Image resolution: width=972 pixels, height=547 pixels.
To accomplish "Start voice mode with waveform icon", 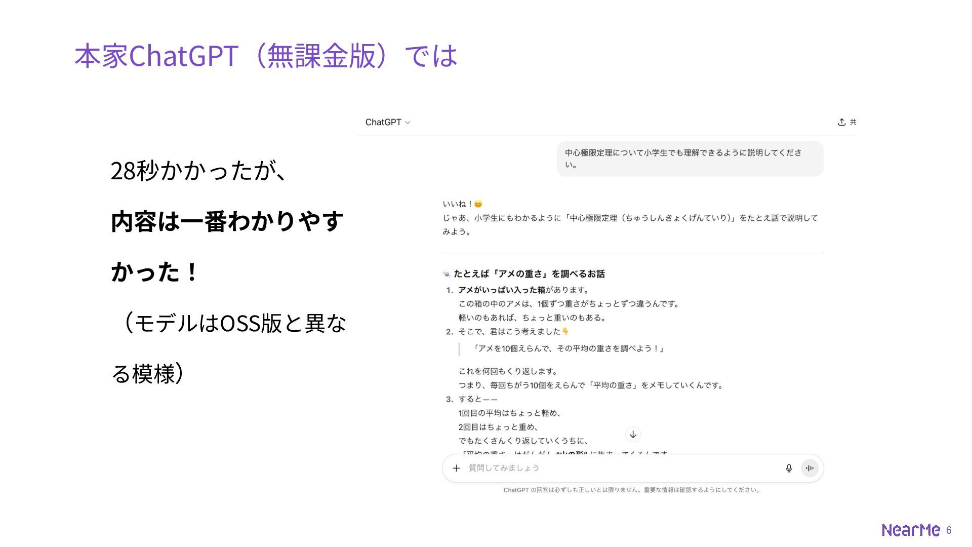I will click(x=809, y=468).
